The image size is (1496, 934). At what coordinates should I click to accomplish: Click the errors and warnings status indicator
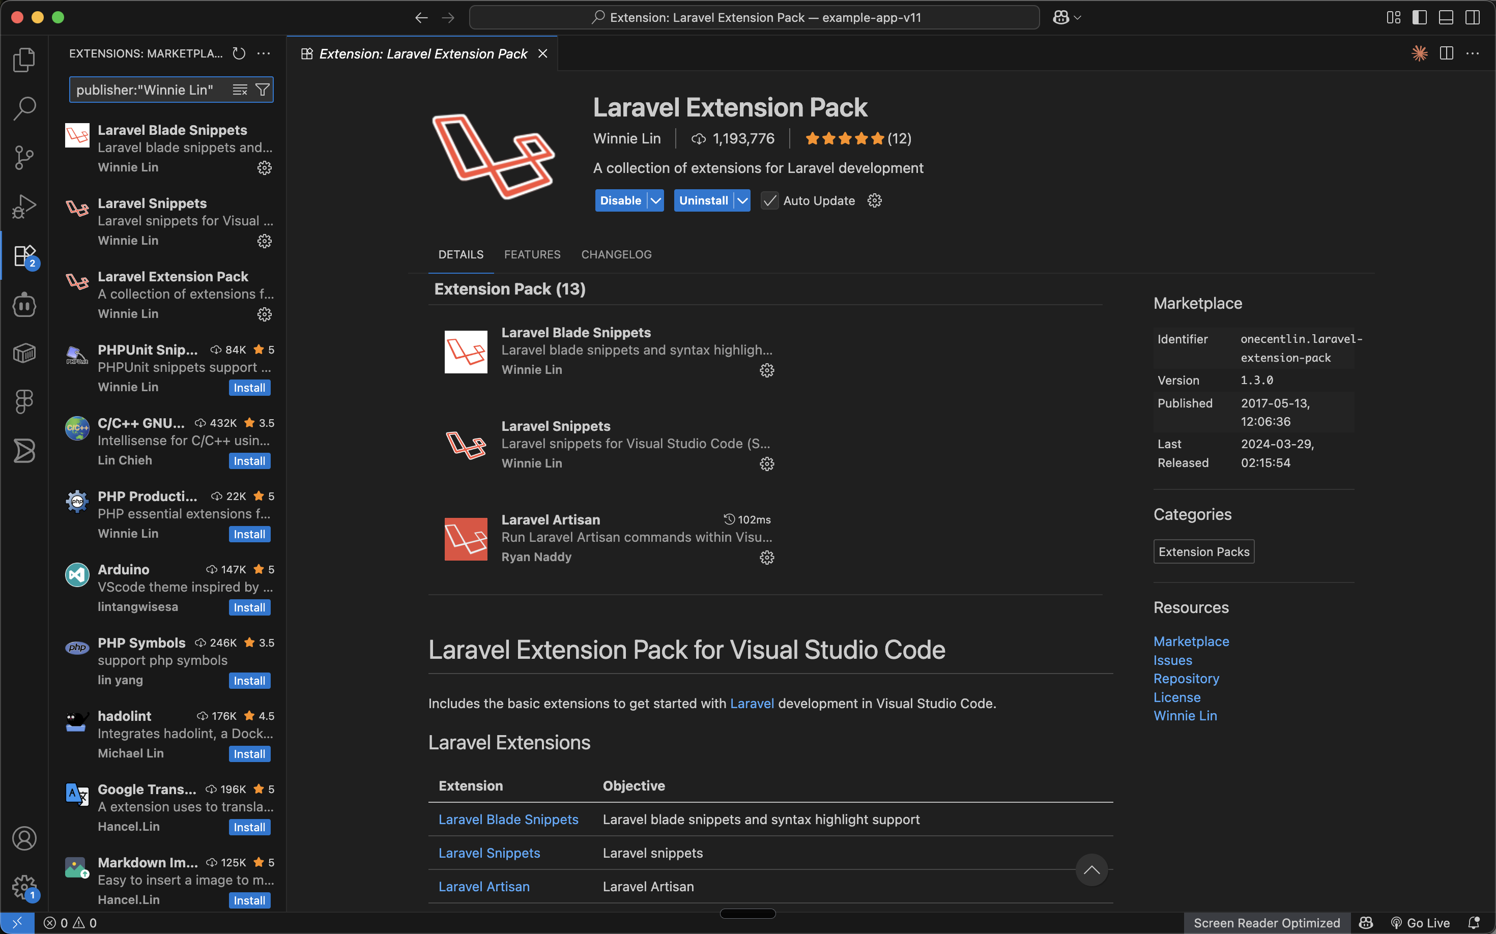tap(70, 923)
